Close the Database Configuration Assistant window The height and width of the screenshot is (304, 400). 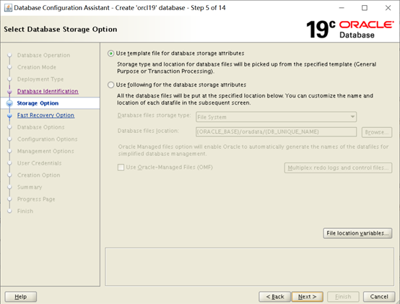click(388, 8)
